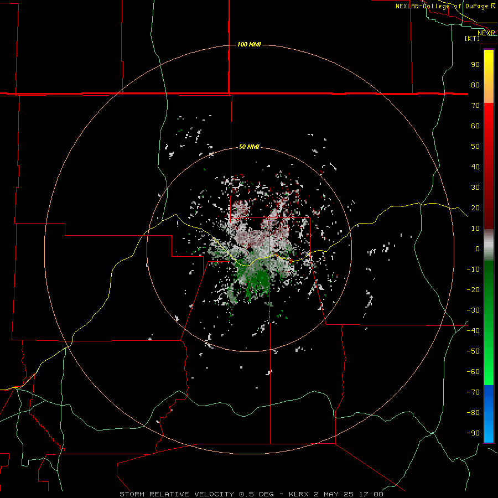Click the -20 value on velocity scale
Viewport: 498px width, 498px height.
(x=473, y=289)
